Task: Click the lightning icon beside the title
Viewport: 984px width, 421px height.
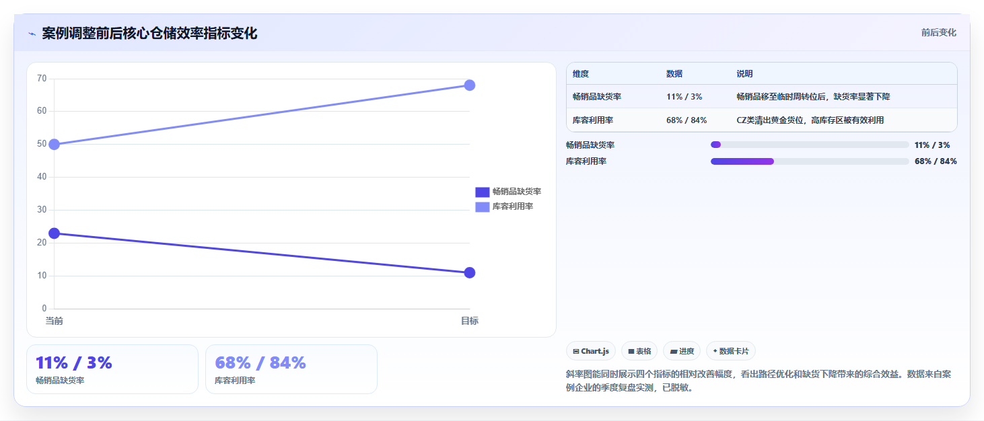Action: (32, 34)
